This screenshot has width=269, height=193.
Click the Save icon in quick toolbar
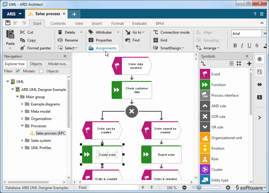(8, 23)
